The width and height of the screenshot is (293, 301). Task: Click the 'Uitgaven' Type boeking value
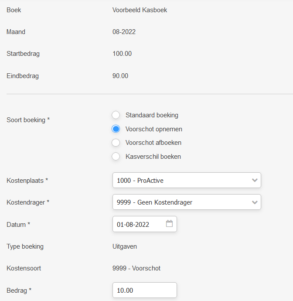125,246
